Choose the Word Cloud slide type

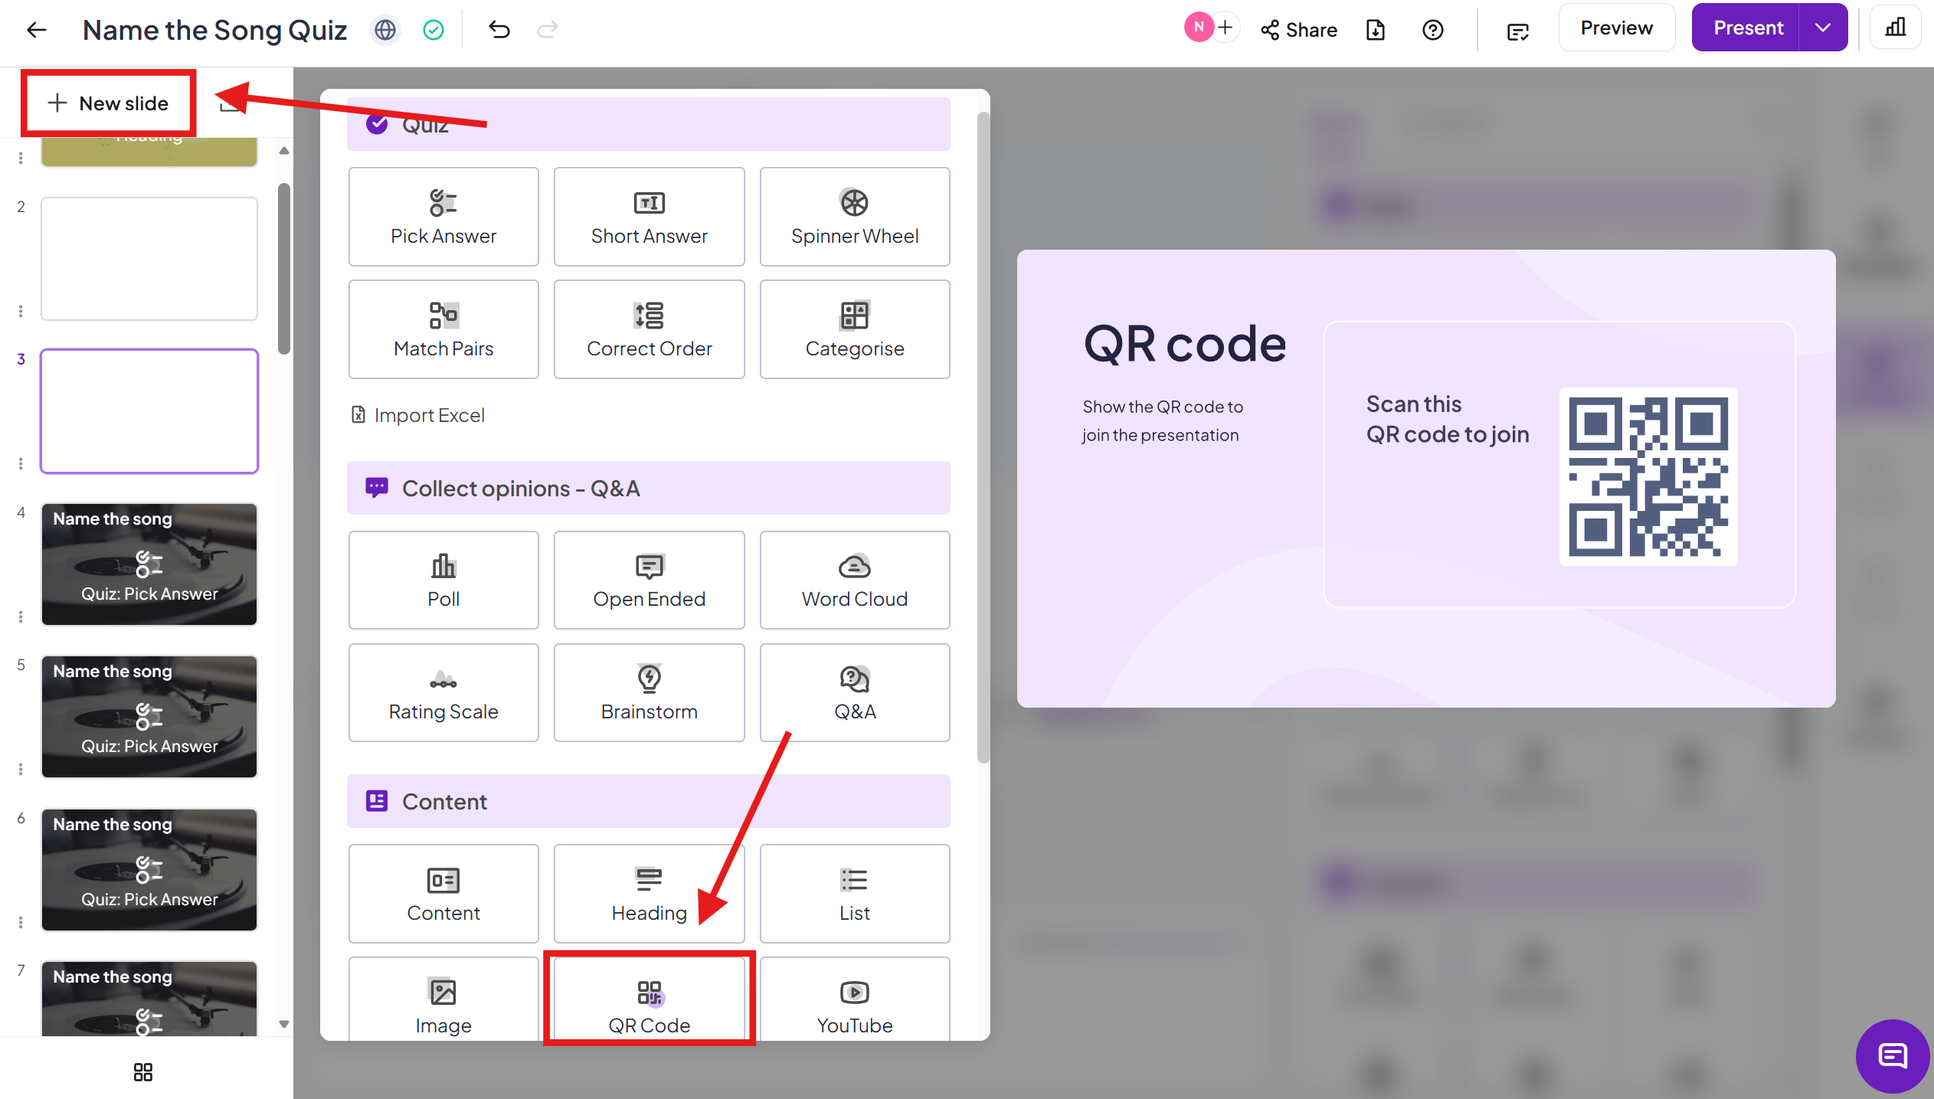point(855,580)
